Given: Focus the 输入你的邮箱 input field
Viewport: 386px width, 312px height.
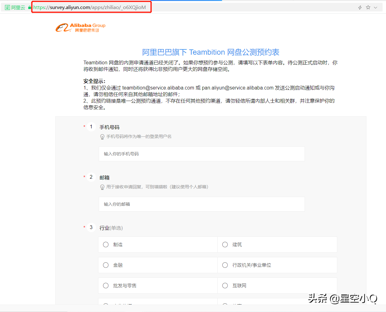Looking at the screenshot, I should [x=202, y=204].
